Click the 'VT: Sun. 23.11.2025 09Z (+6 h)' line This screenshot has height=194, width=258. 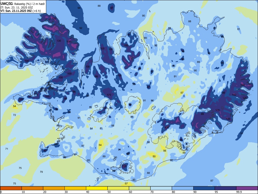[x=21, y=11]
